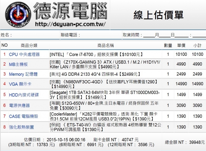Click the NO column header

coord(5,45)
